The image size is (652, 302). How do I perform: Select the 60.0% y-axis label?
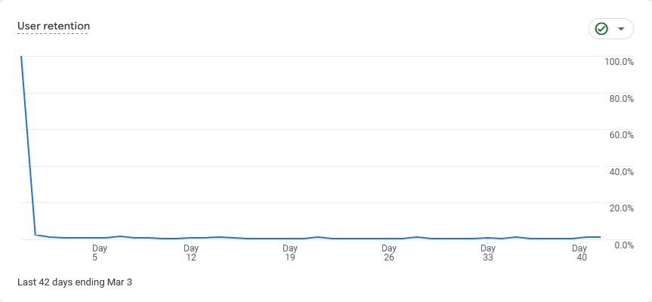click(x=621, y=135)
